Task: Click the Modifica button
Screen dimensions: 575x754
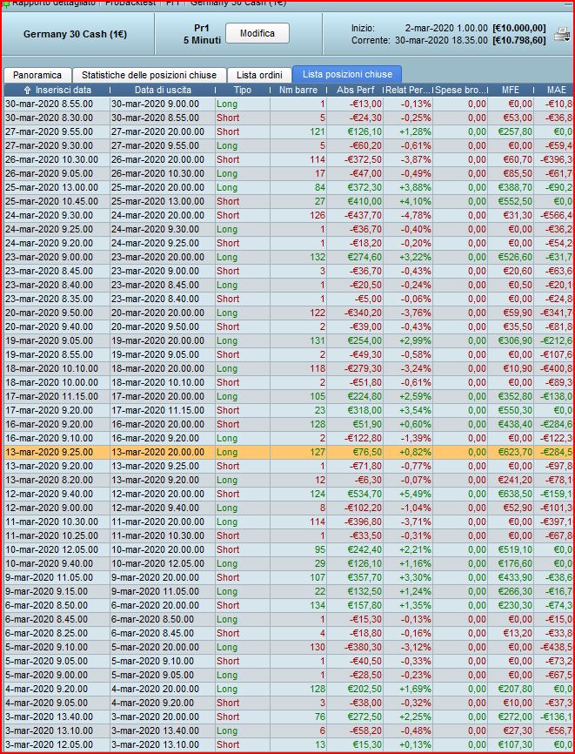Action: pyautogui.click(x=257, y=33)
